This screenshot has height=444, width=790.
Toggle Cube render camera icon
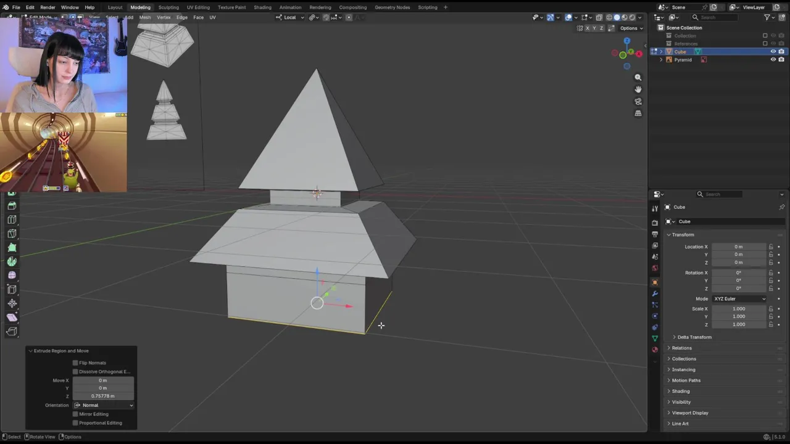[x=781, y=52]
